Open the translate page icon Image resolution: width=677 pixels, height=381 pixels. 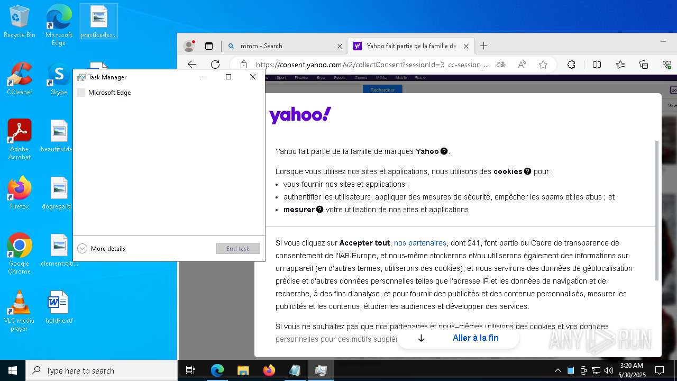coord(500,65)
